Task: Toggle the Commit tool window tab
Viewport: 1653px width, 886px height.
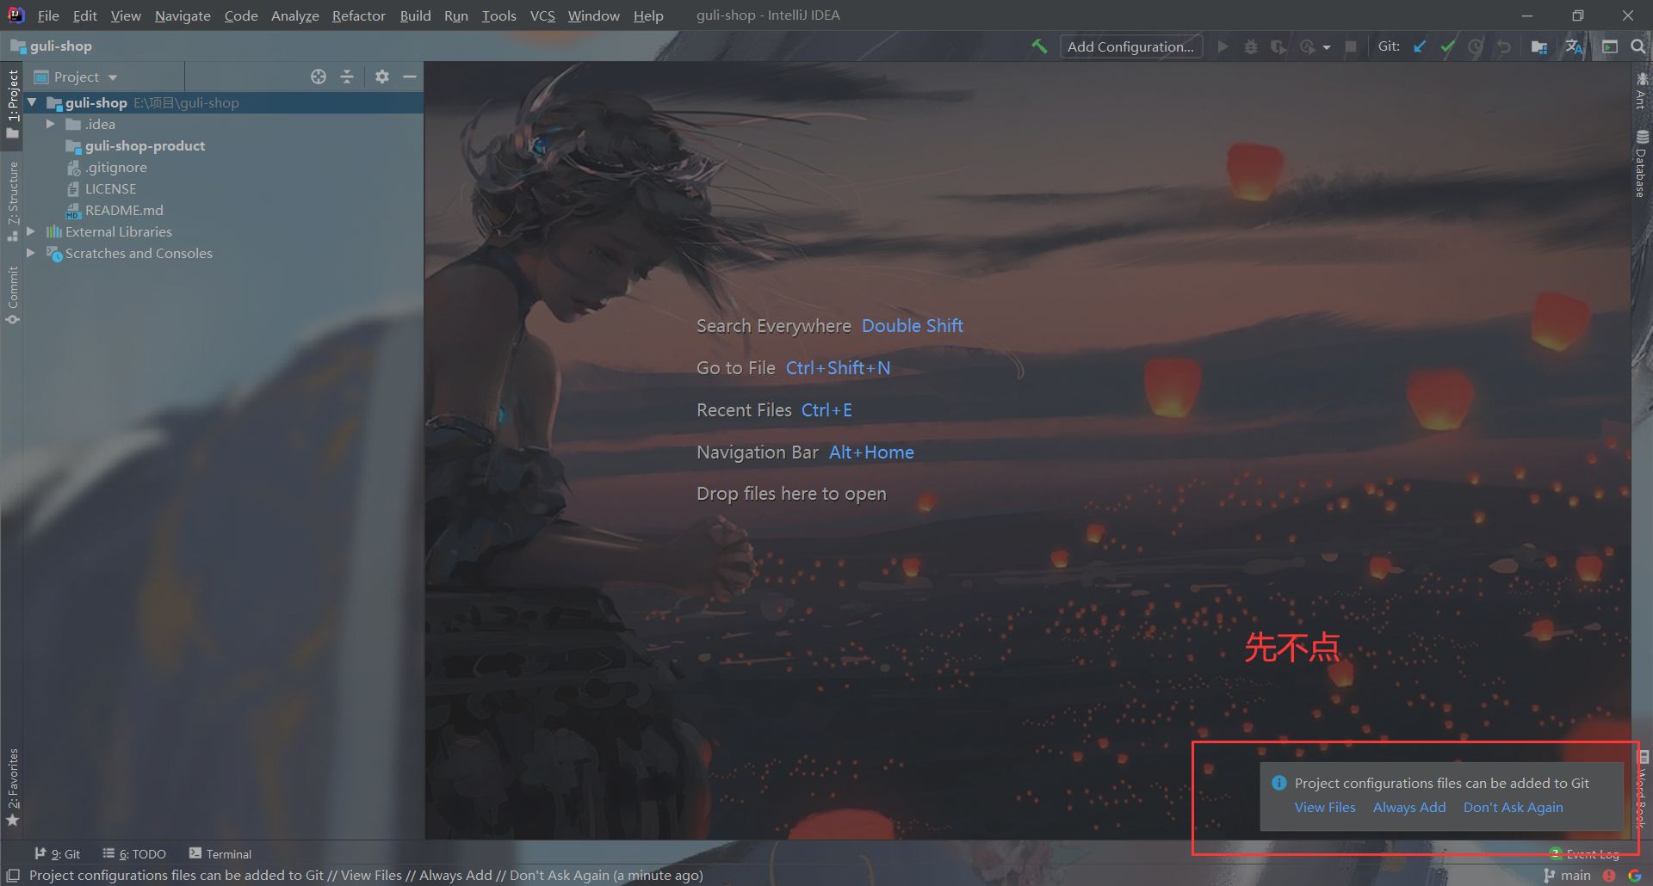Action: point(12,295)
